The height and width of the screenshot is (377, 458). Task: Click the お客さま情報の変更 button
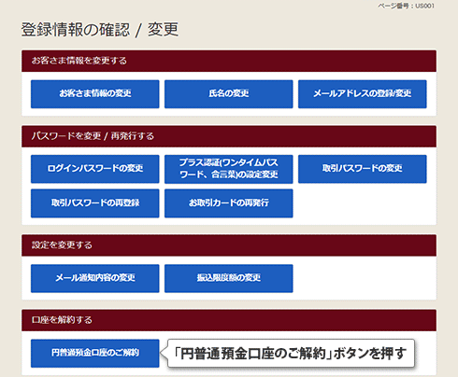click(x=95, y=94)
